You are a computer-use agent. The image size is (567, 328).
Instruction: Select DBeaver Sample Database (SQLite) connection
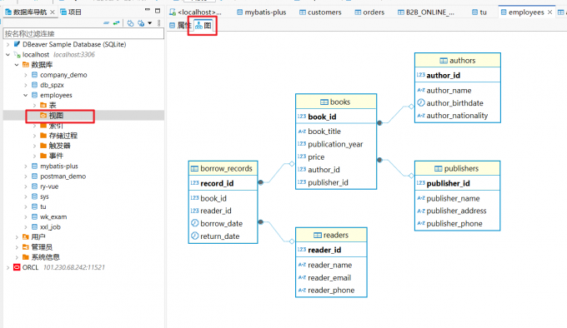[x=73, y=44]
